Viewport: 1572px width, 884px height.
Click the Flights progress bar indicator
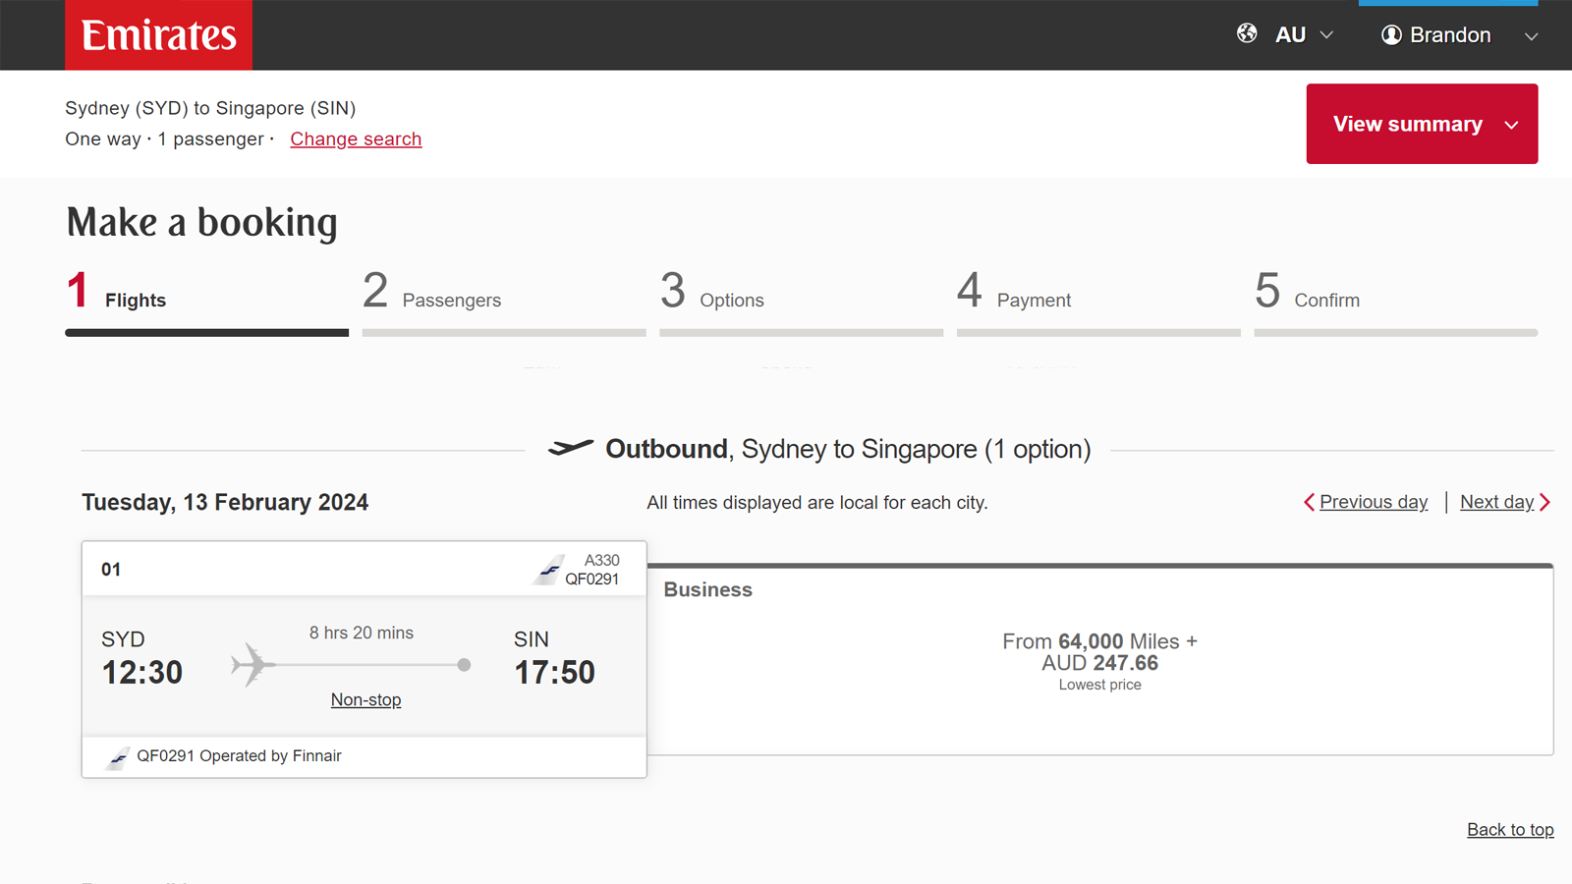pos(206,333)
